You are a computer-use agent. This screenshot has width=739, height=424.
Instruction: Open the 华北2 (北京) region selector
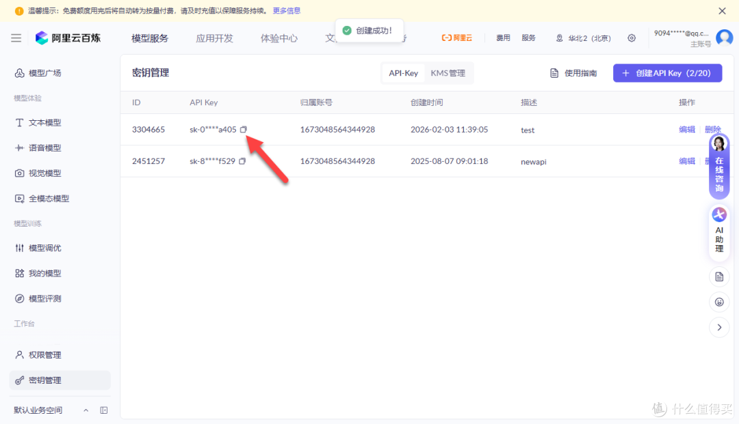pyautogui.click(x=584, y=38)
